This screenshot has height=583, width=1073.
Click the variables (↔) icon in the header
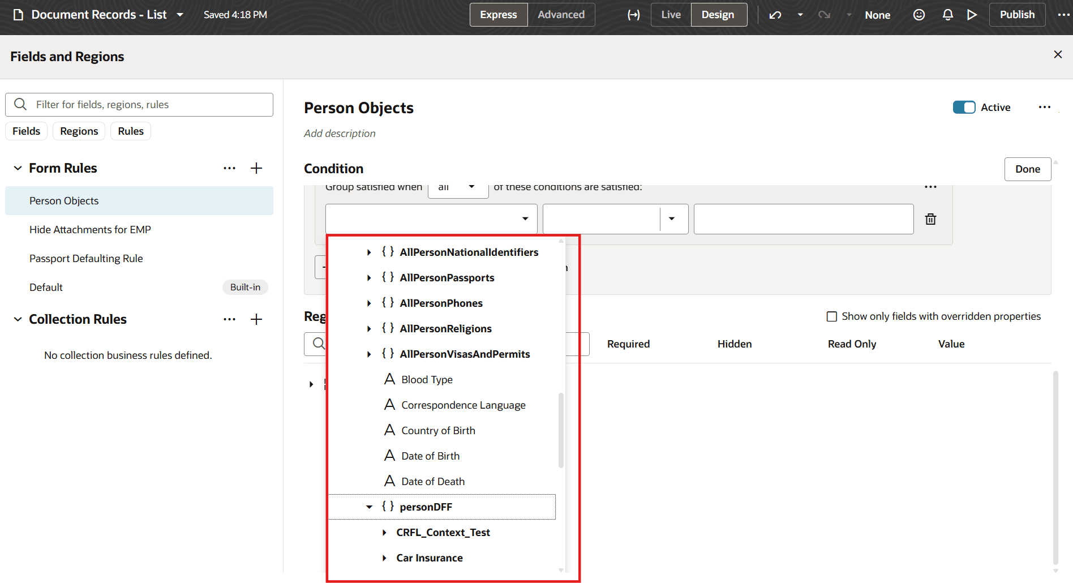pos(634,15)
